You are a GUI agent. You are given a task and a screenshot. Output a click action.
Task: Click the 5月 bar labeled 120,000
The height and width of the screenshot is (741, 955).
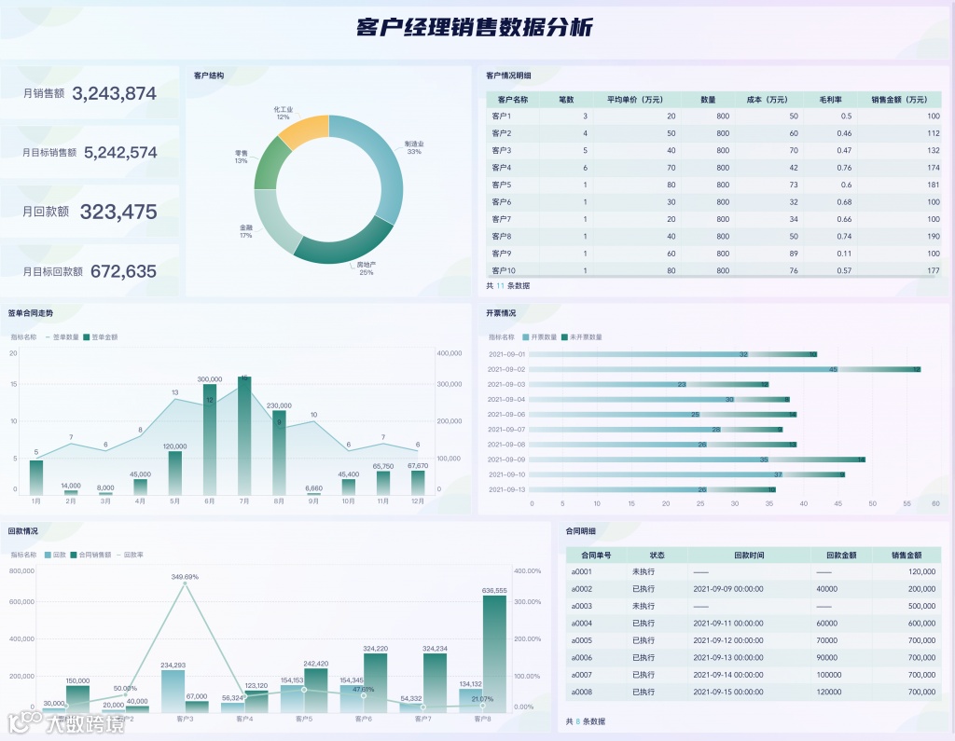pyautogui.click(x=174, y=473)
